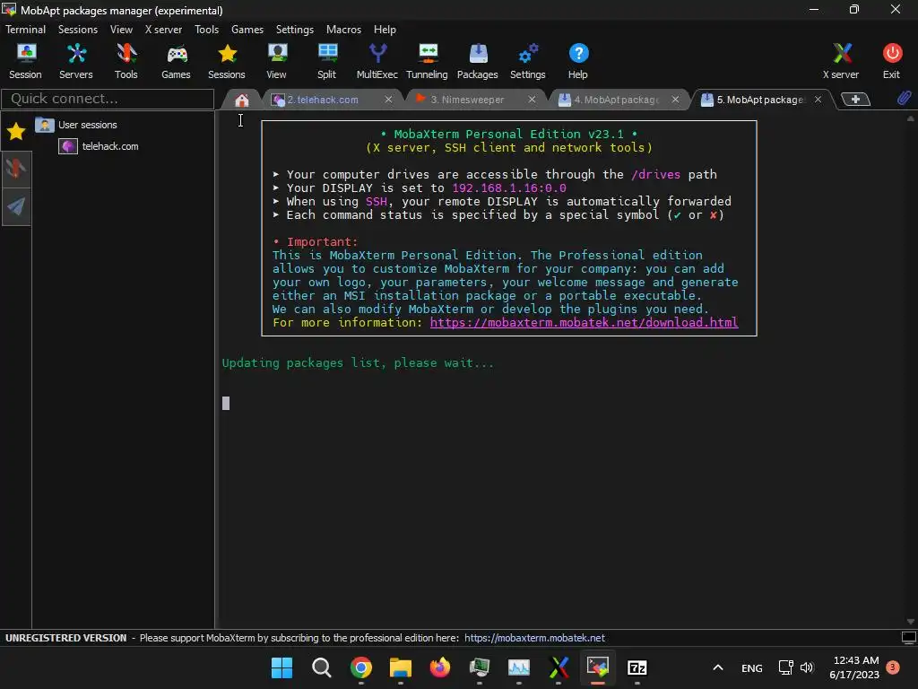918x689 pixels.
Task: Open the status bar mobaxterm.mobatek.net link
Action: pos(534,638)
